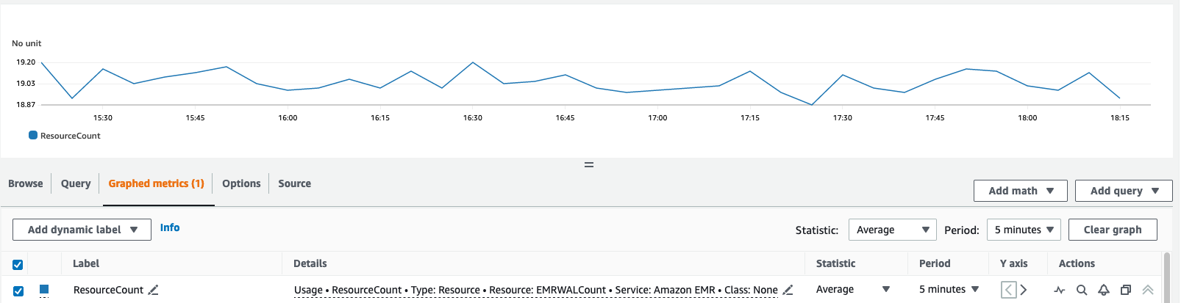Move metric to left Y axis

[x=1009, y=290]
